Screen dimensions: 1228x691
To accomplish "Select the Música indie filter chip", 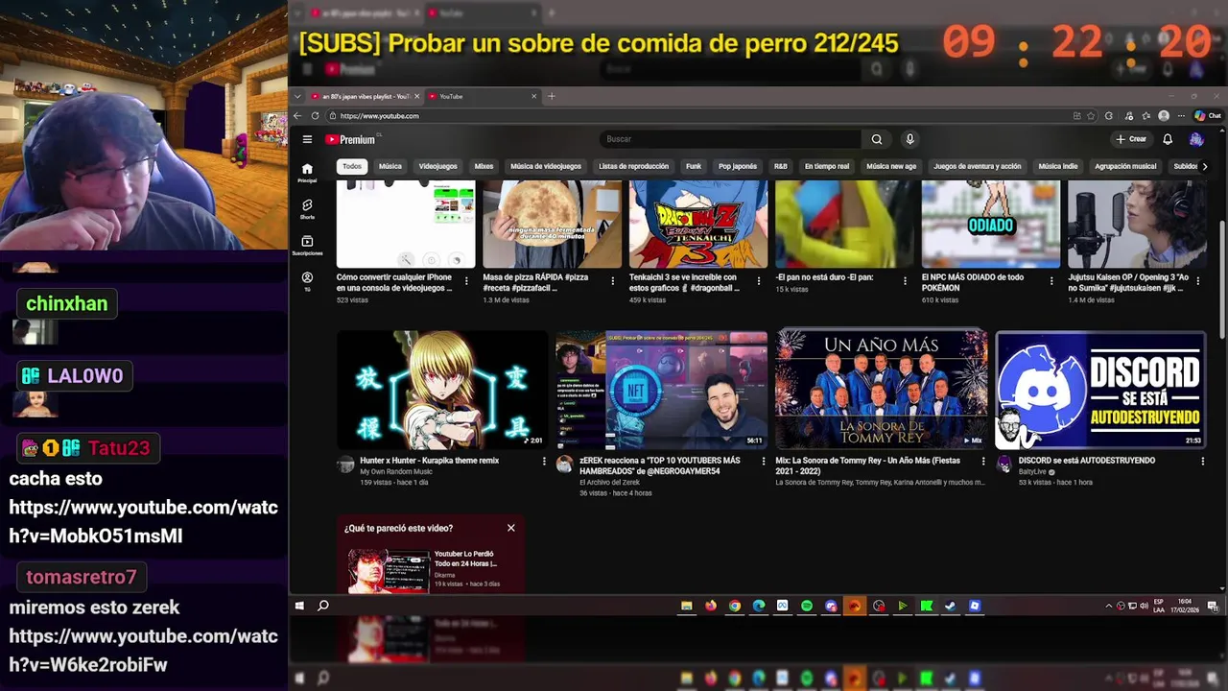I will 1058,166.
